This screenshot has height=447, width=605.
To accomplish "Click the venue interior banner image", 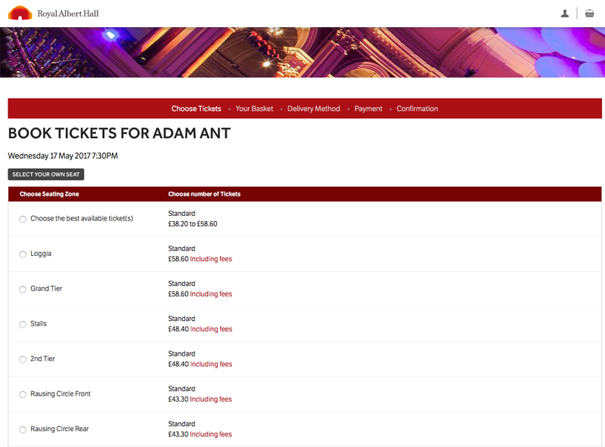I will [x=302, y=52].
